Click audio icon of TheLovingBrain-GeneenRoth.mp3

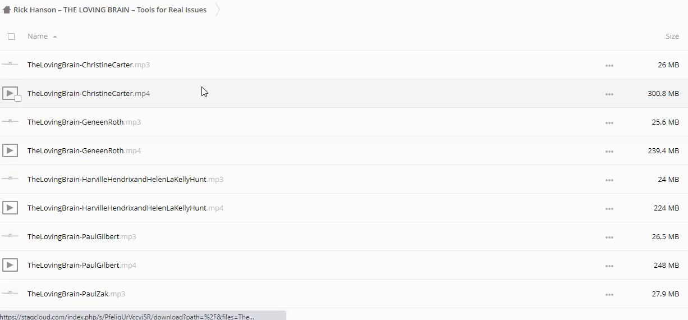click(x=10, y=122)
